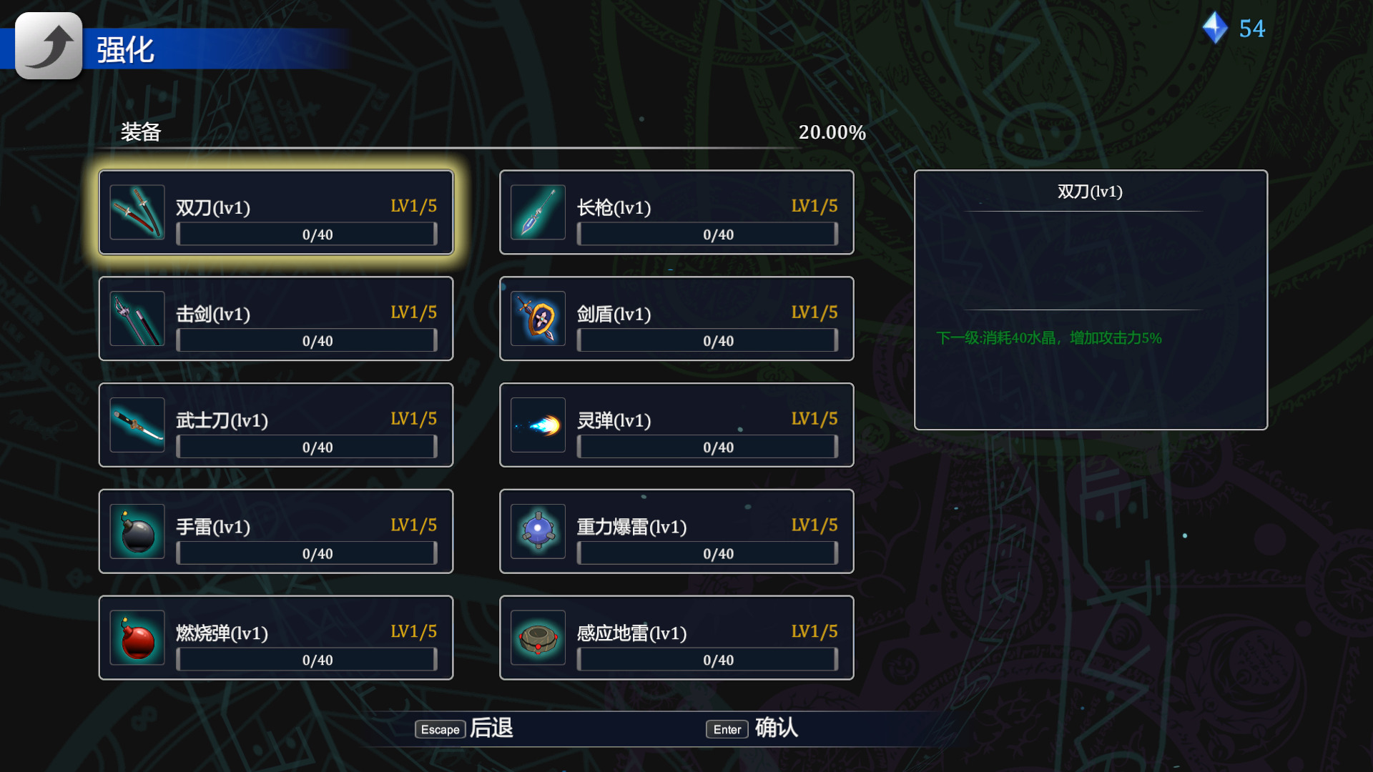Image resolution: width=1373 pixels, height=772 pixels.
Task: Click the 长枪 LV1/5 level indicator
Action: click(814, 207)
